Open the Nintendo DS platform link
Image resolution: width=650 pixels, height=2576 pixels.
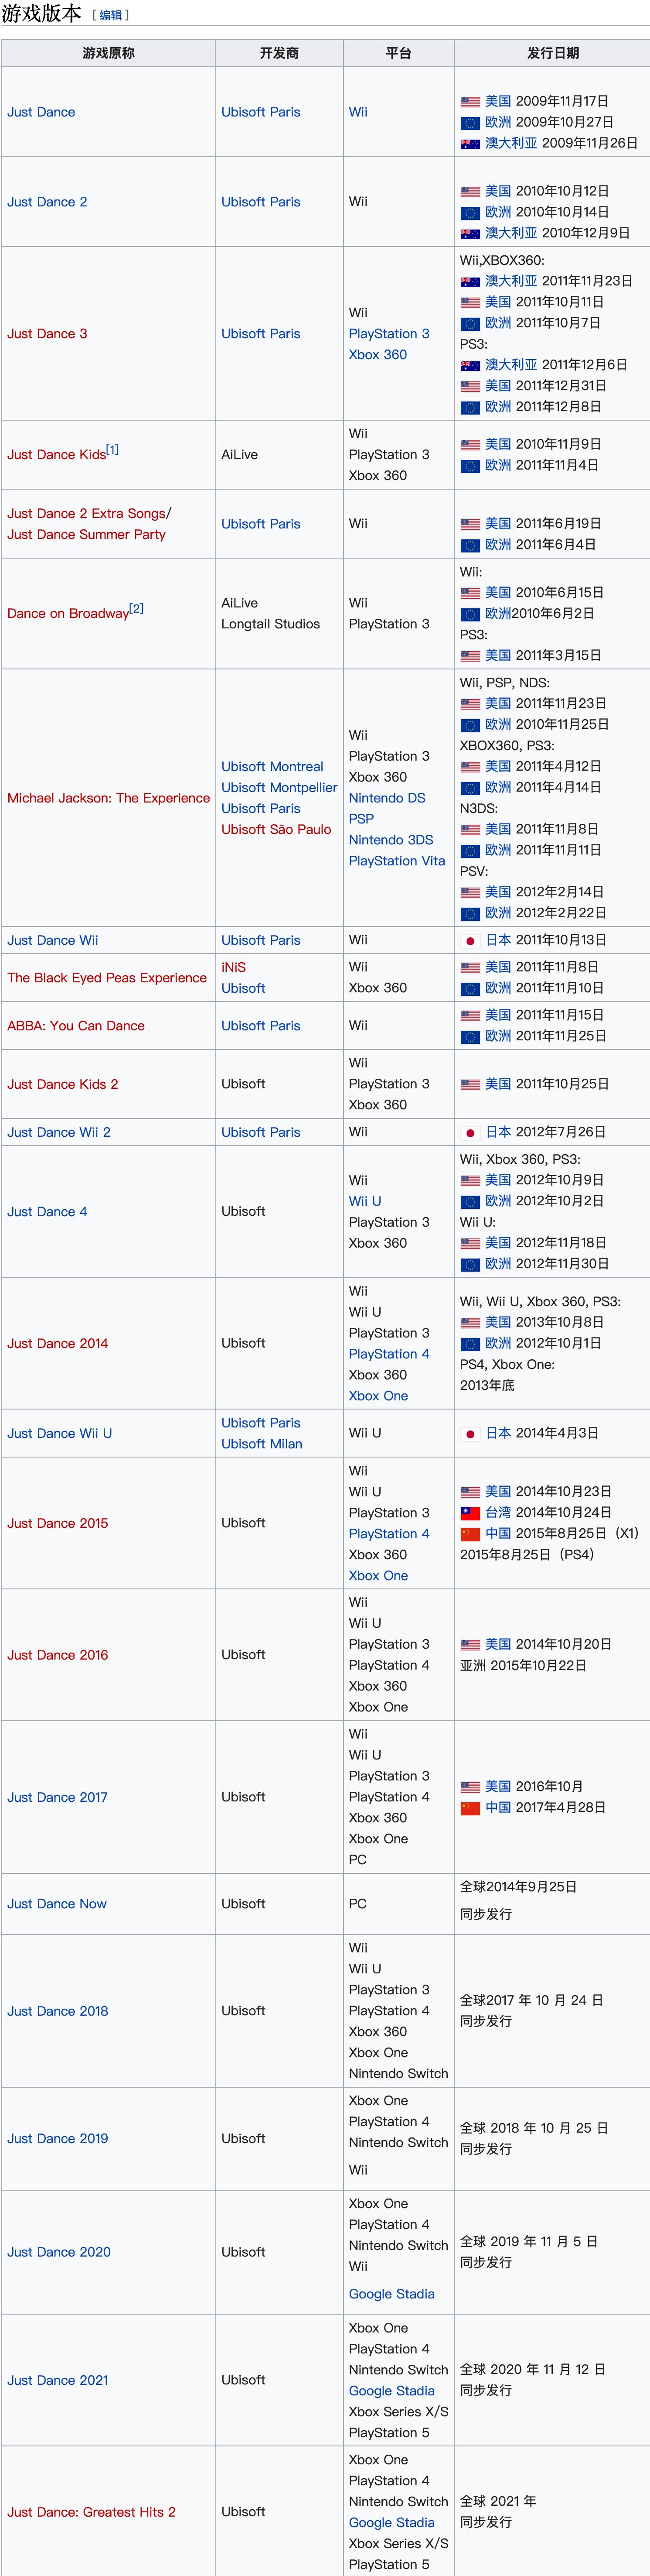[388, 798]
